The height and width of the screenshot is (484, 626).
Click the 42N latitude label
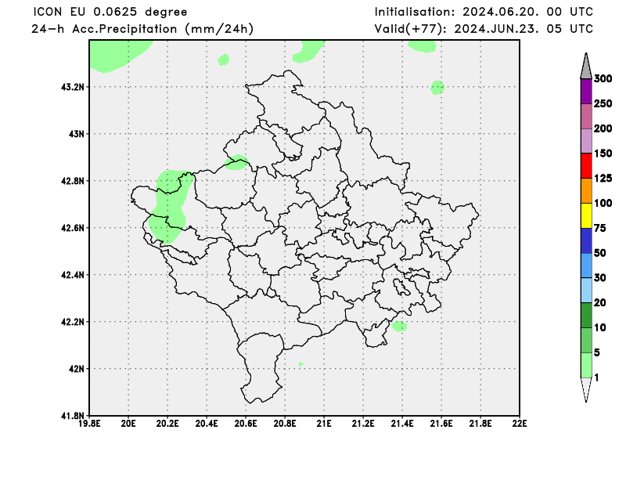pos(77,369)
